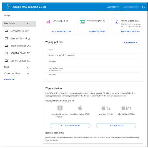Open View Wiping History link
The width and height of the screenshot is (148, 148).
(61, 31)
